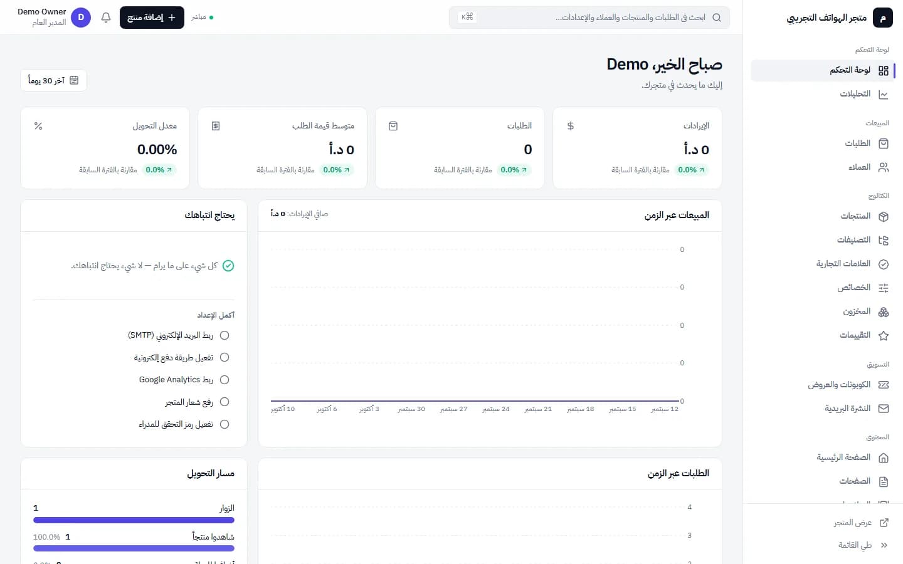Image resolution: width=903 pixels, height=564 pixels.
Task: Open الصفحة الرئيسية home icon
Action: (x=884, y=457)
